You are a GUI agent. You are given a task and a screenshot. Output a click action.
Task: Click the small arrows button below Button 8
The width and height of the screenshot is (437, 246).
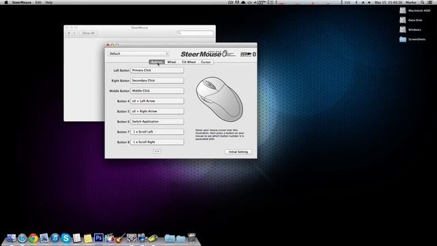(157, 152)
